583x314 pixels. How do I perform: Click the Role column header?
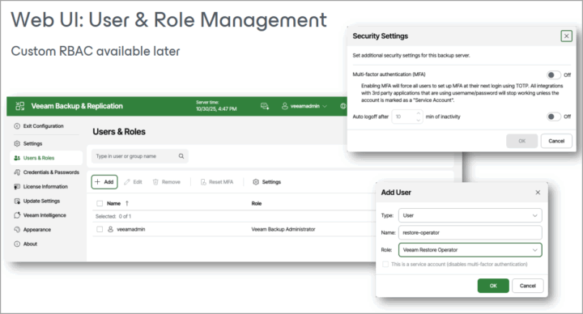tap(257, 203)
